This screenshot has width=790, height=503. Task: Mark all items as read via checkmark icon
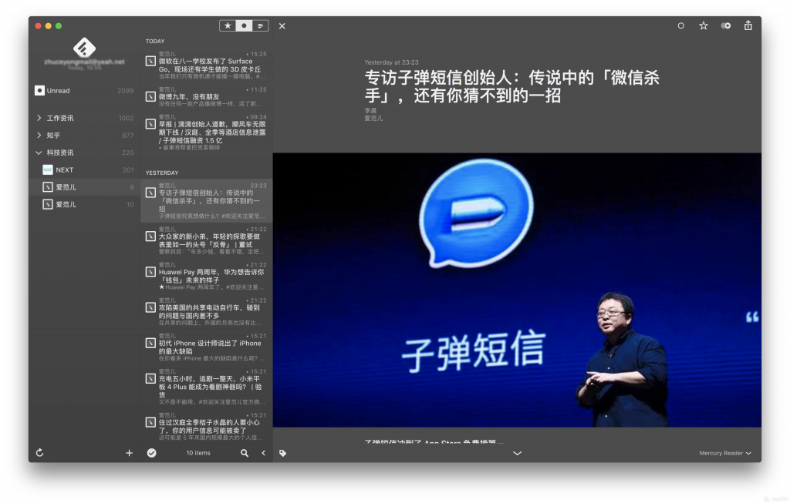point(151,453)
